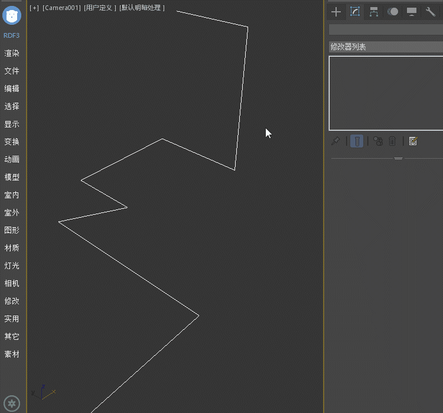Screen dimensions: 443x413
Task: Open the [Camera001] viewport view menu
Action: (x=61, y=8)
